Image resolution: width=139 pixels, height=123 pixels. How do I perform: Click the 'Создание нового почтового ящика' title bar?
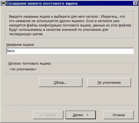(69, 3)
